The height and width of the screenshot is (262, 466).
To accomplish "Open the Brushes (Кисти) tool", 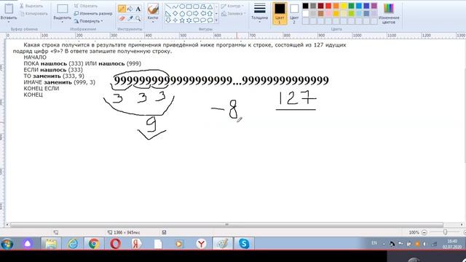I will [x=153, y=9].
